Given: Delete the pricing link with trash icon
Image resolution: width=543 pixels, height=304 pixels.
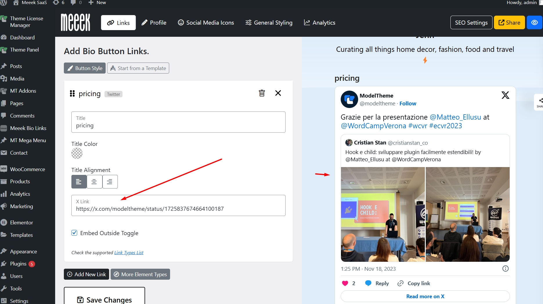Looking at the screenshot, I should tap(262, 93).
